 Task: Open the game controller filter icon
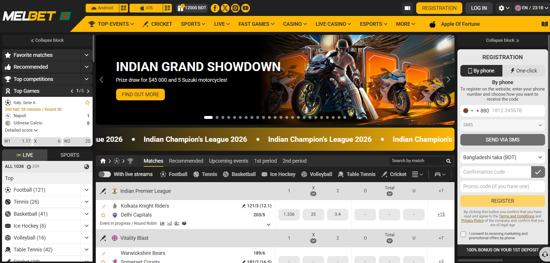click(440, 174)
